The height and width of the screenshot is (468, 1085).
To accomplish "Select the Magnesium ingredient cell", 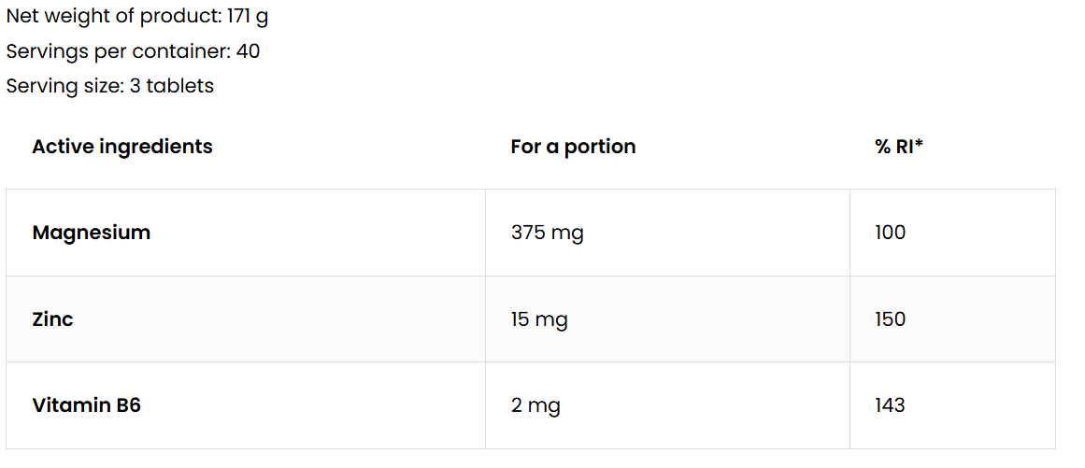I will [x=92, y=233].
